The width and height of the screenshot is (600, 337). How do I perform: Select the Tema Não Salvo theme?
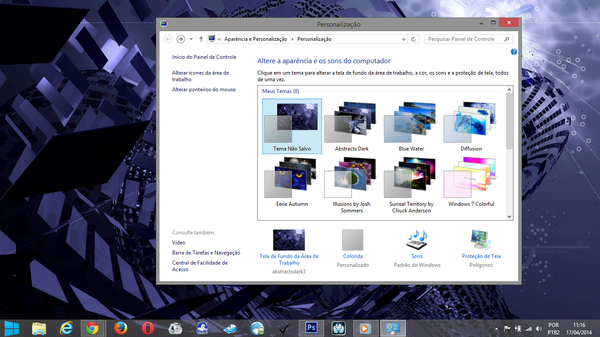coord(292,126)
